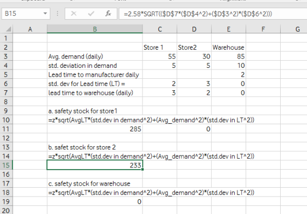Click the Warehouse std. deviation value 10
The width and height of the screenshot is (307, 214).
[229, 66]
